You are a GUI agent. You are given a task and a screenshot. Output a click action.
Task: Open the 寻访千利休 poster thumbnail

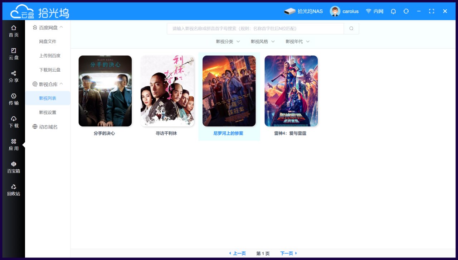tap(167, 91)
